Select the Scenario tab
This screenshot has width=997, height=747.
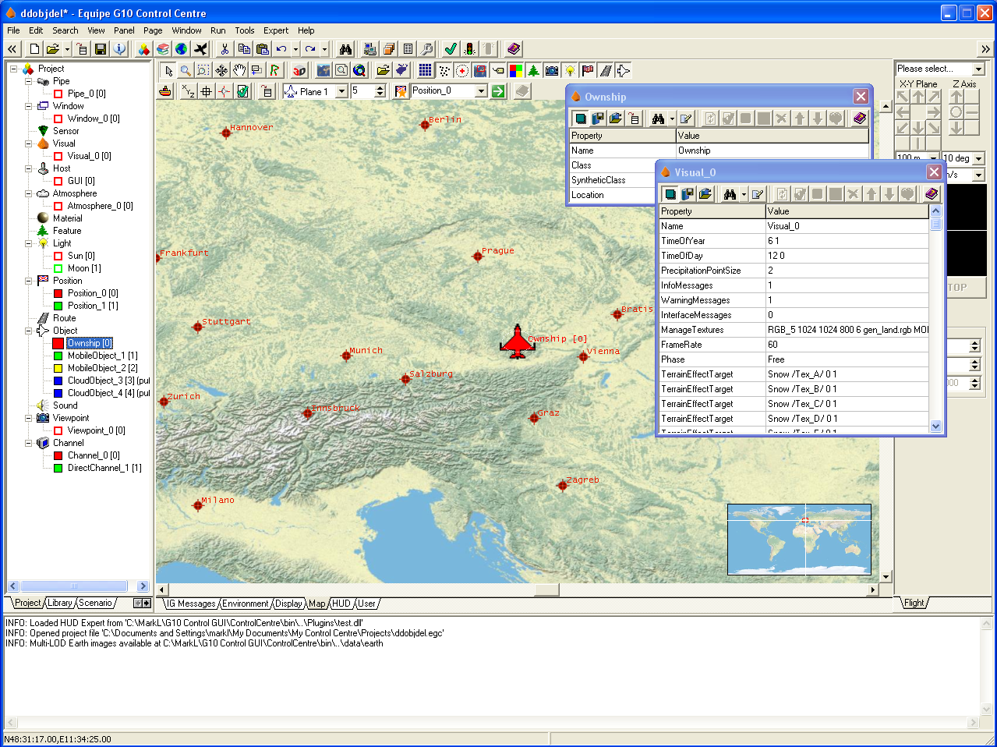[x=95, y=603]
